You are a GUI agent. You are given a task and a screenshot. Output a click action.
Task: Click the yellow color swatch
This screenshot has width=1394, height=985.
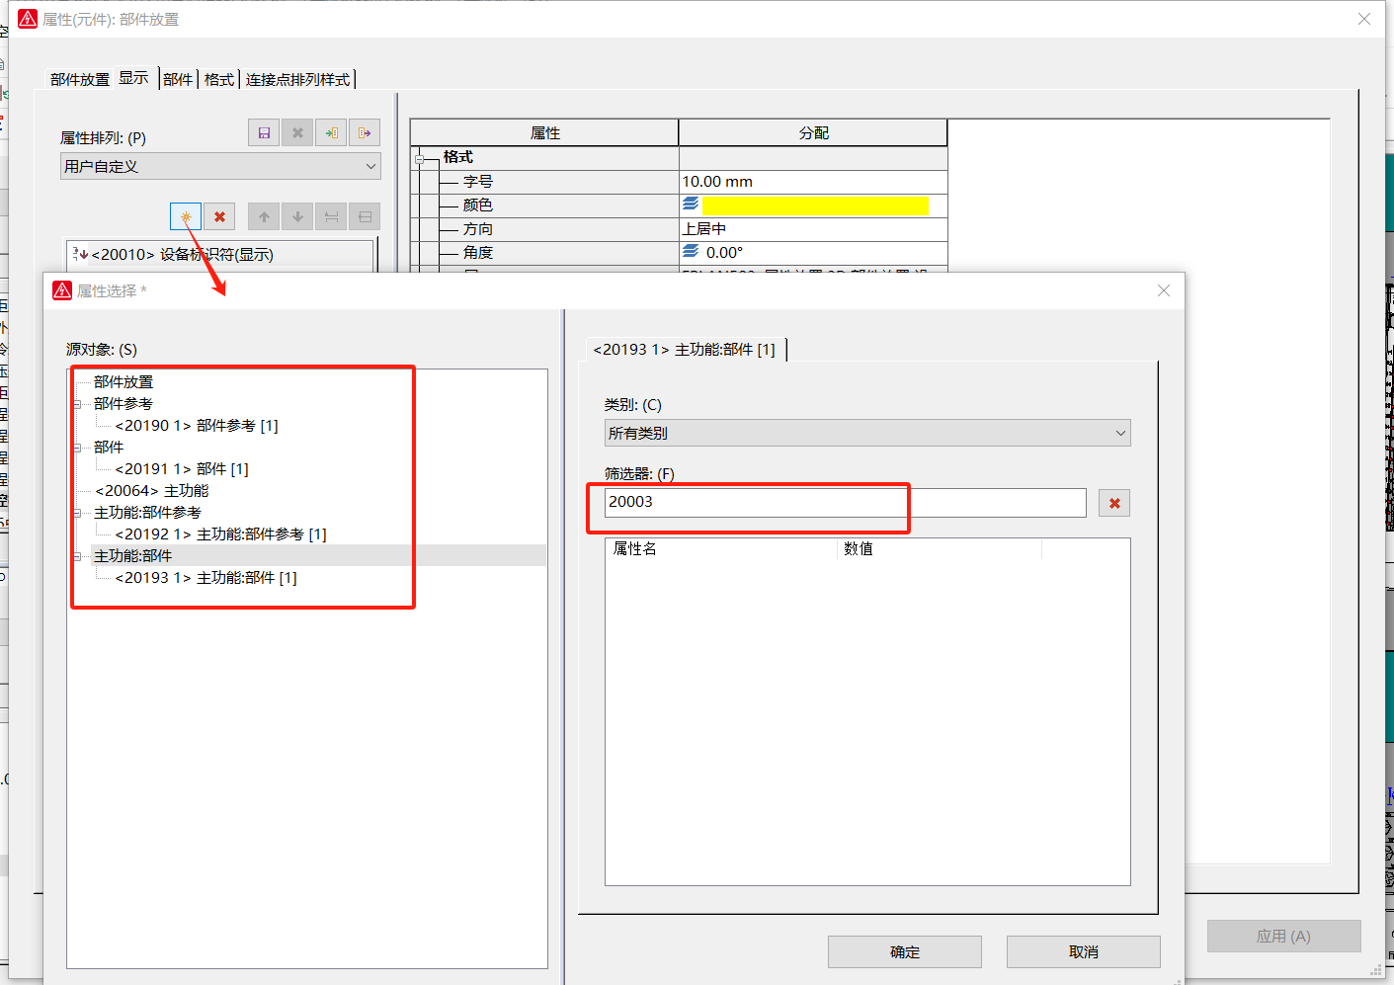coord(814,205)
